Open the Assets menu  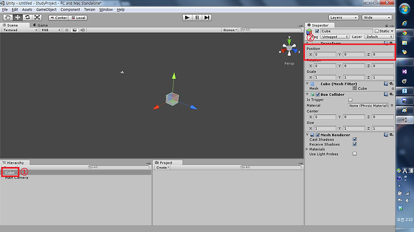pos(27,10)
